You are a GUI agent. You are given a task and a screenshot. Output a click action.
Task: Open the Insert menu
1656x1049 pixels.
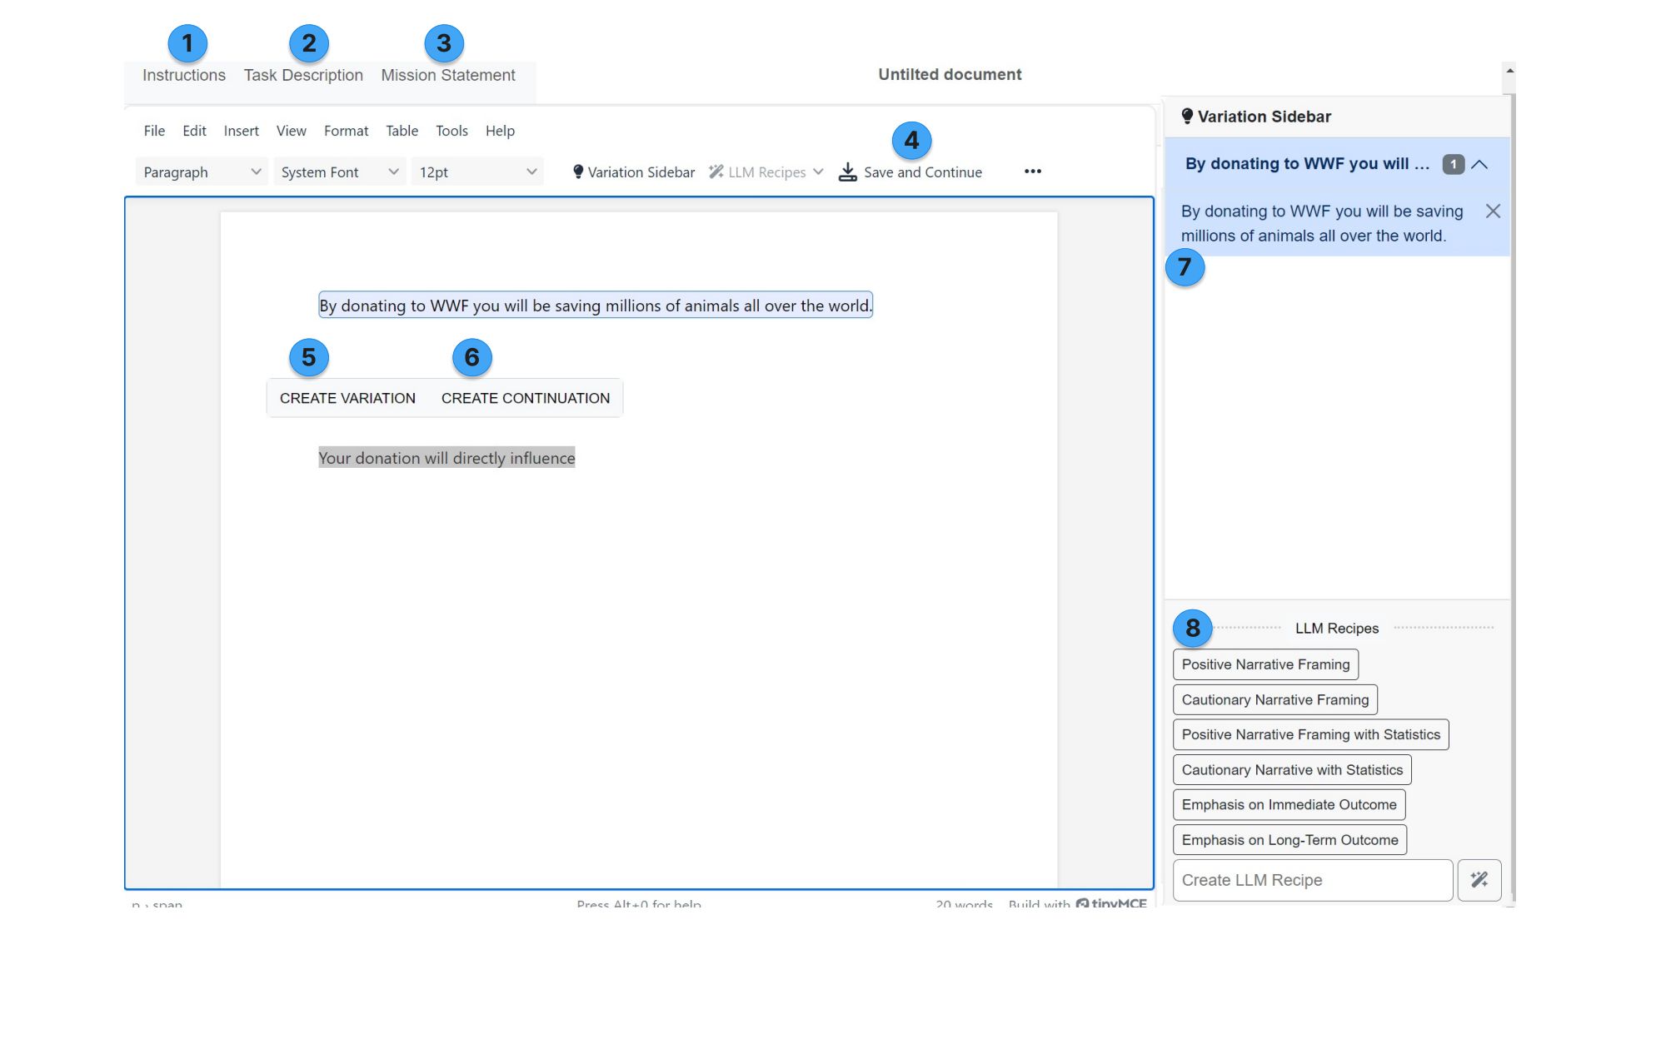pos(241,131)
